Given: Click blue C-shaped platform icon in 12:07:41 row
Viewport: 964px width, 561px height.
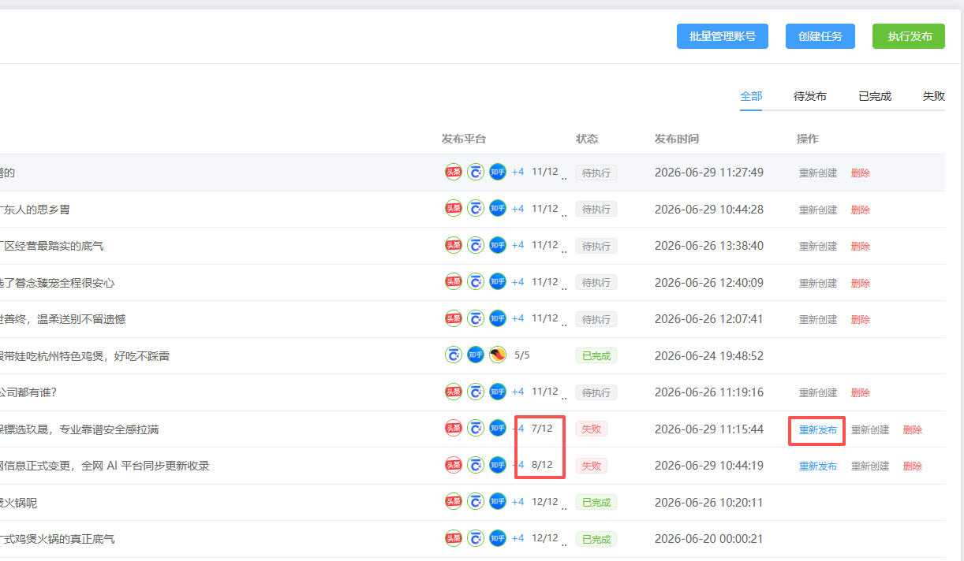Looking at the screenshot, I should click(476, 318).
